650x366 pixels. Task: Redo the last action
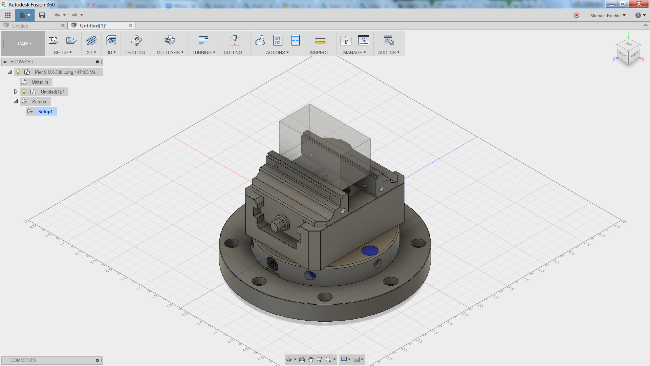(74, 15)
